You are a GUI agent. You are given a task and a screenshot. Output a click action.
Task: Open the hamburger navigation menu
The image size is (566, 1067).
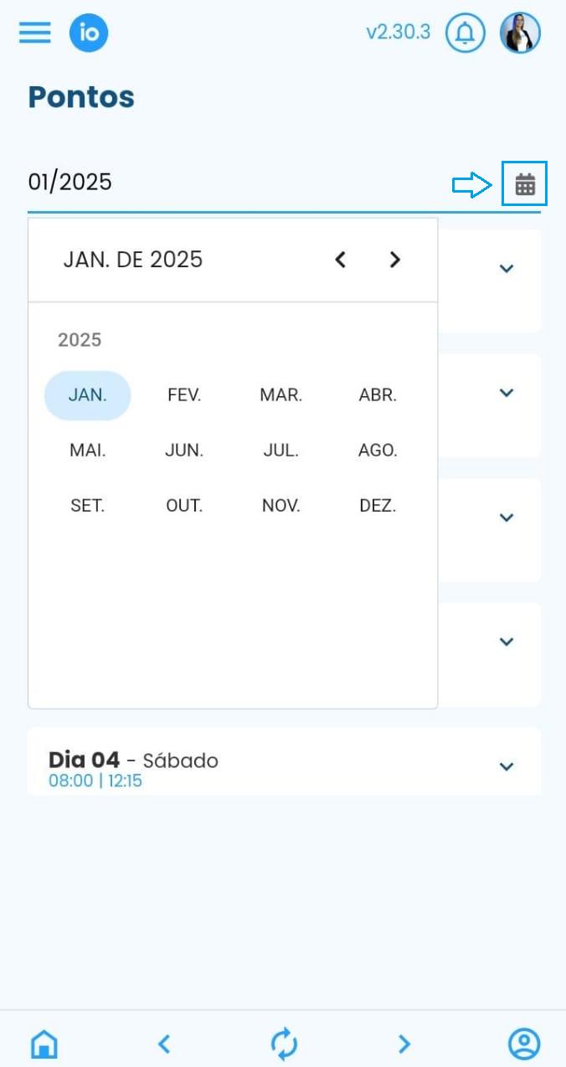[34, 33]
